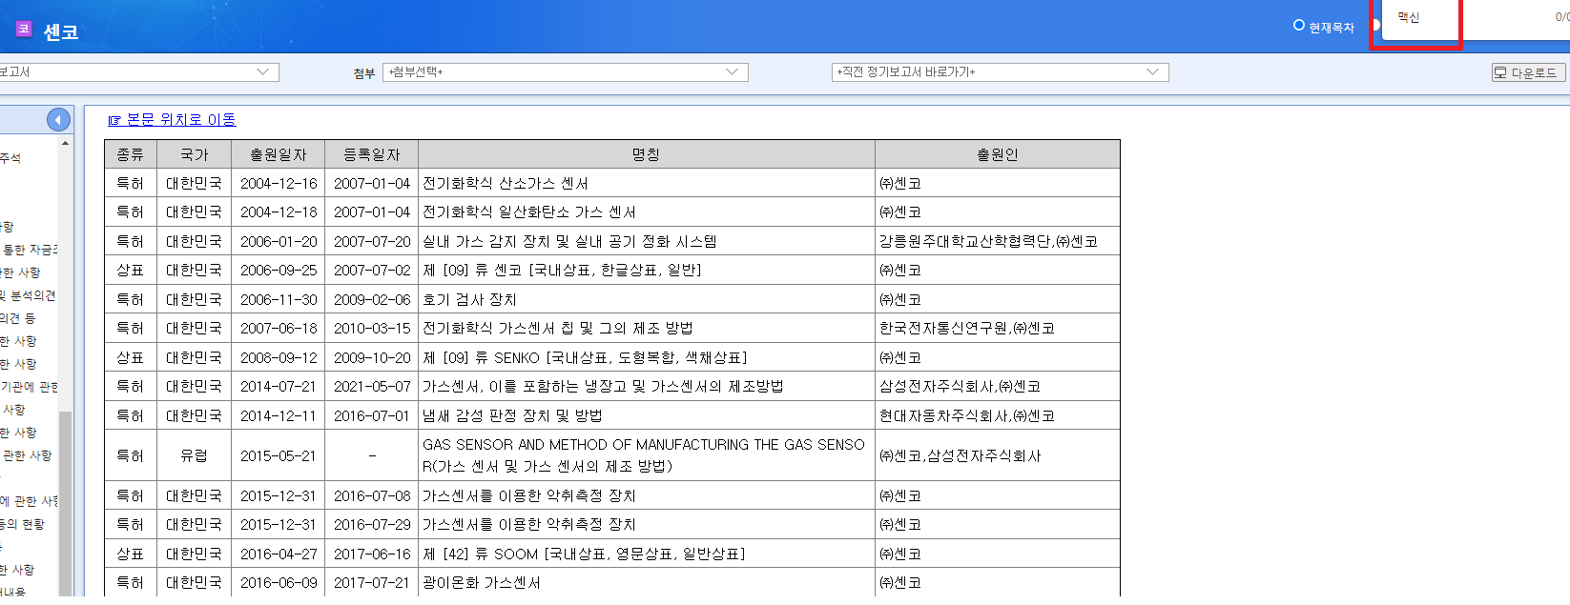Click the 종류 column header

click(130, 154)
